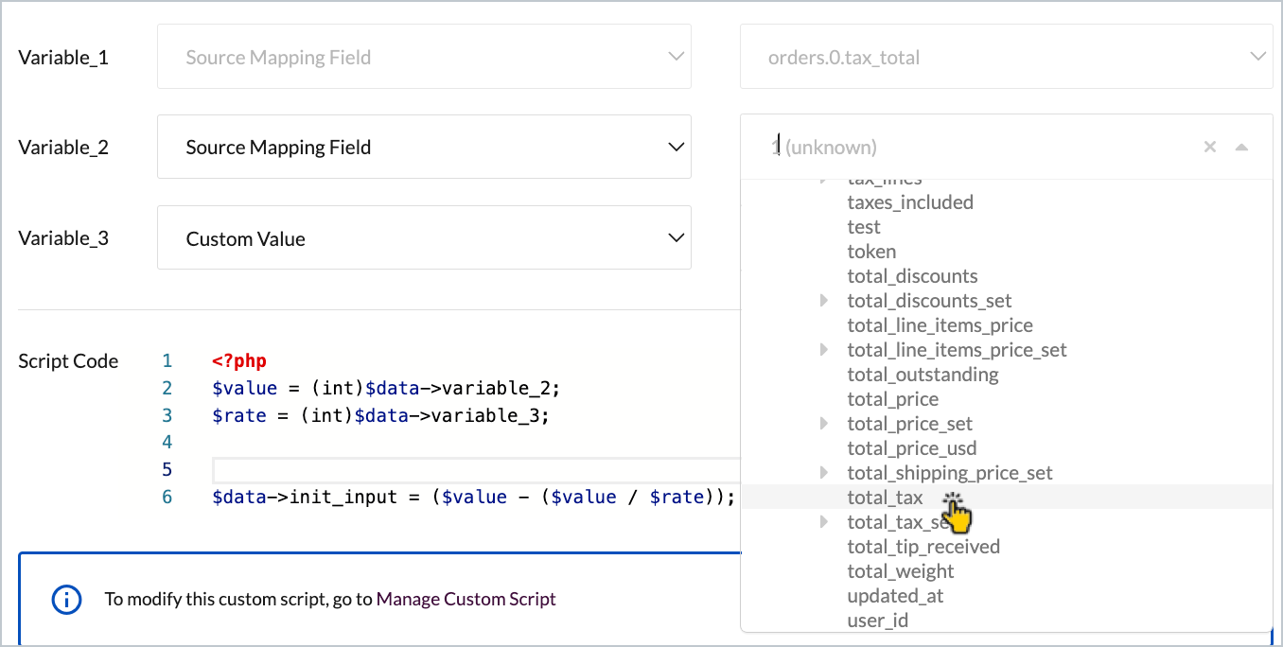This screenshot has height=647, width=1283.
Task: Expand the total_tax_set tree node
Action: pyautogui.click(x=824, y=522)
